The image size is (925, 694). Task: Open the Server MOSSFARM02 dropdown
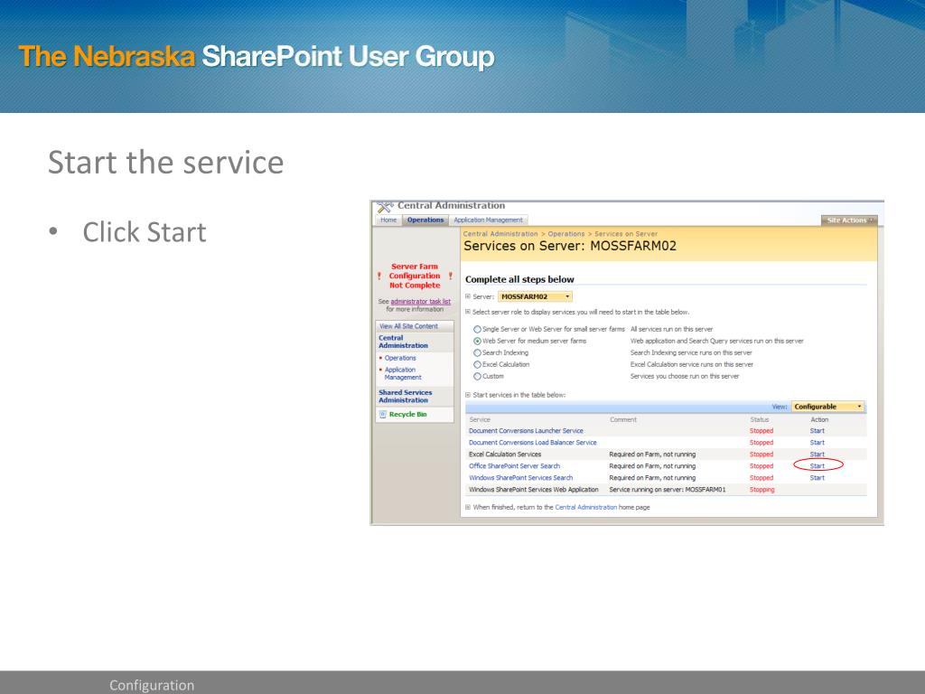pos(535,296)
